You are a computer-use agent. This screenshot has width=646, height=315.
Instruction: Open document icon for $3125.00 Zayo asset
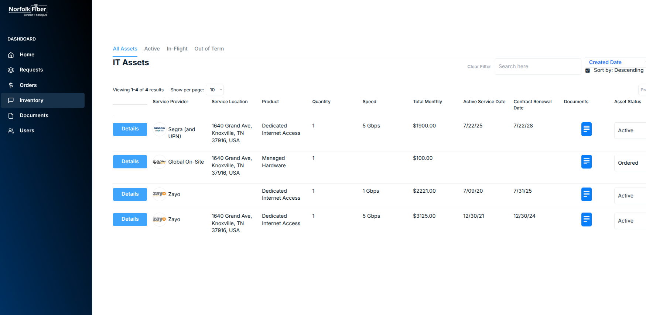pyautogui.click(x=586, y=220)
